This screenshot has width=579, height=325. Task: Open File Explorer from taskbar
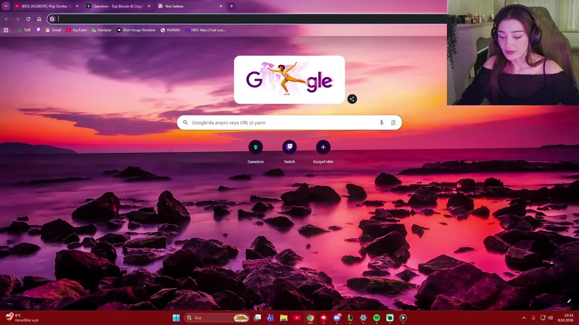pyautogui.click(x=284, y=318)
